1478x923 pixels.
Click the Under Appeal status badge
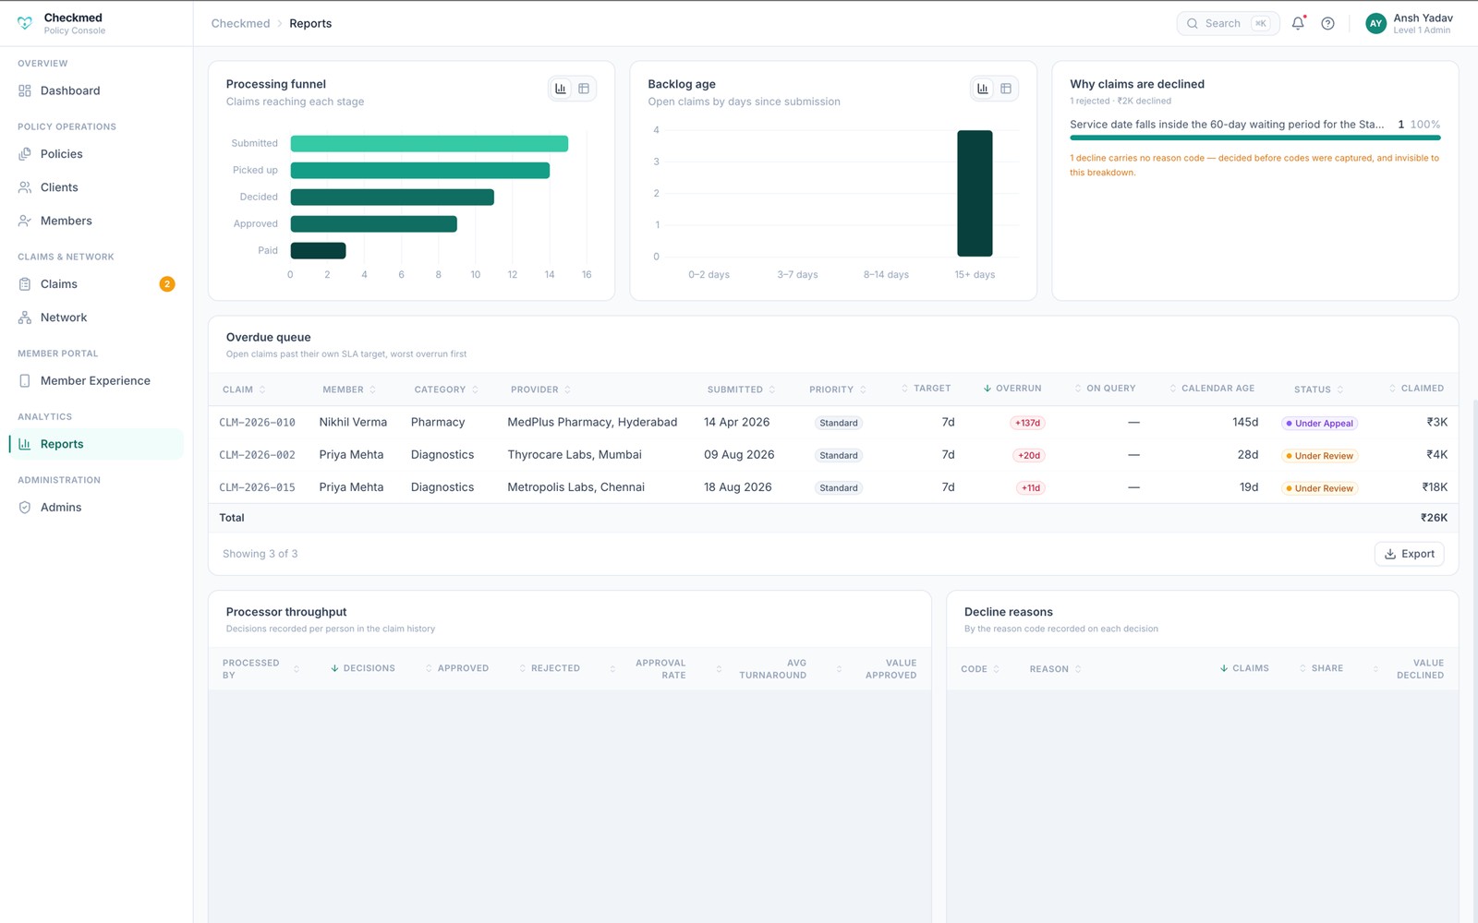coord(1319,423)
